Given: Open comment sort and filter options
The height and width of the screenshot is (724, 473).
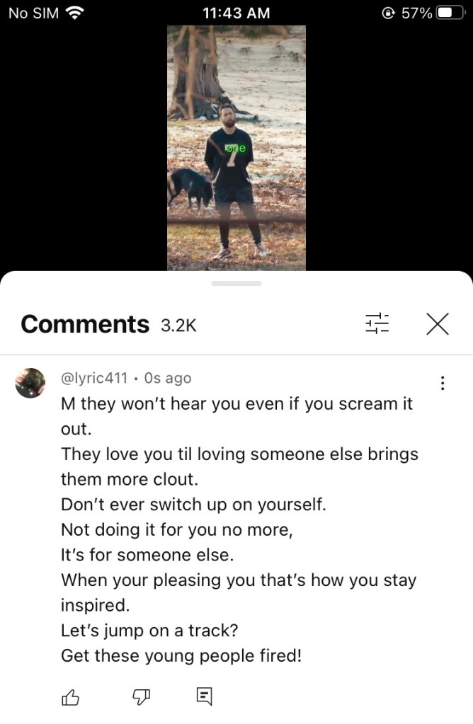Looking at the screenshot, I should [x=377, y=323].
